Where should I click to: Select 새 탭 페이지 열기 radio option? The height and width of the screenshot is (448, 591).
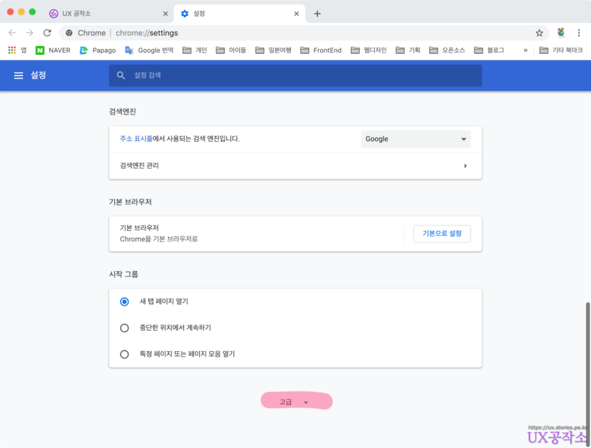point(124,302)
